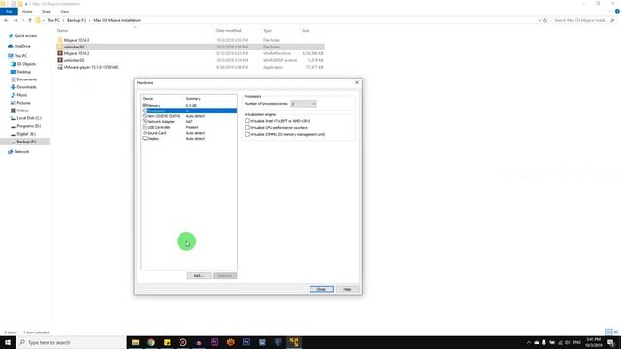Select Backup (F:) drive in sidebar
Image resolution: width=621 pixels, height=349 pixels.
point(26,142)
